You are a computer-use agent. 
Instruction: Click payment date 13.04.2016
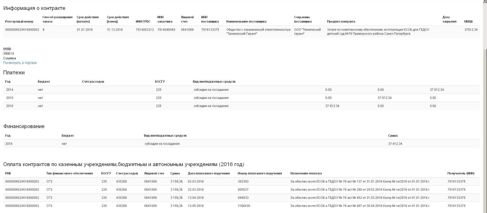[196, 198]
